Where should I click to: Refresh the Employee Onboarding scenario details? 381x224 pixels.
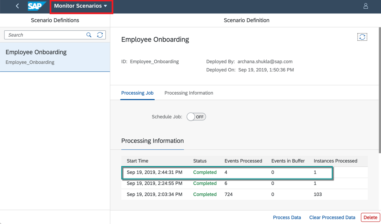click(362, 37)
